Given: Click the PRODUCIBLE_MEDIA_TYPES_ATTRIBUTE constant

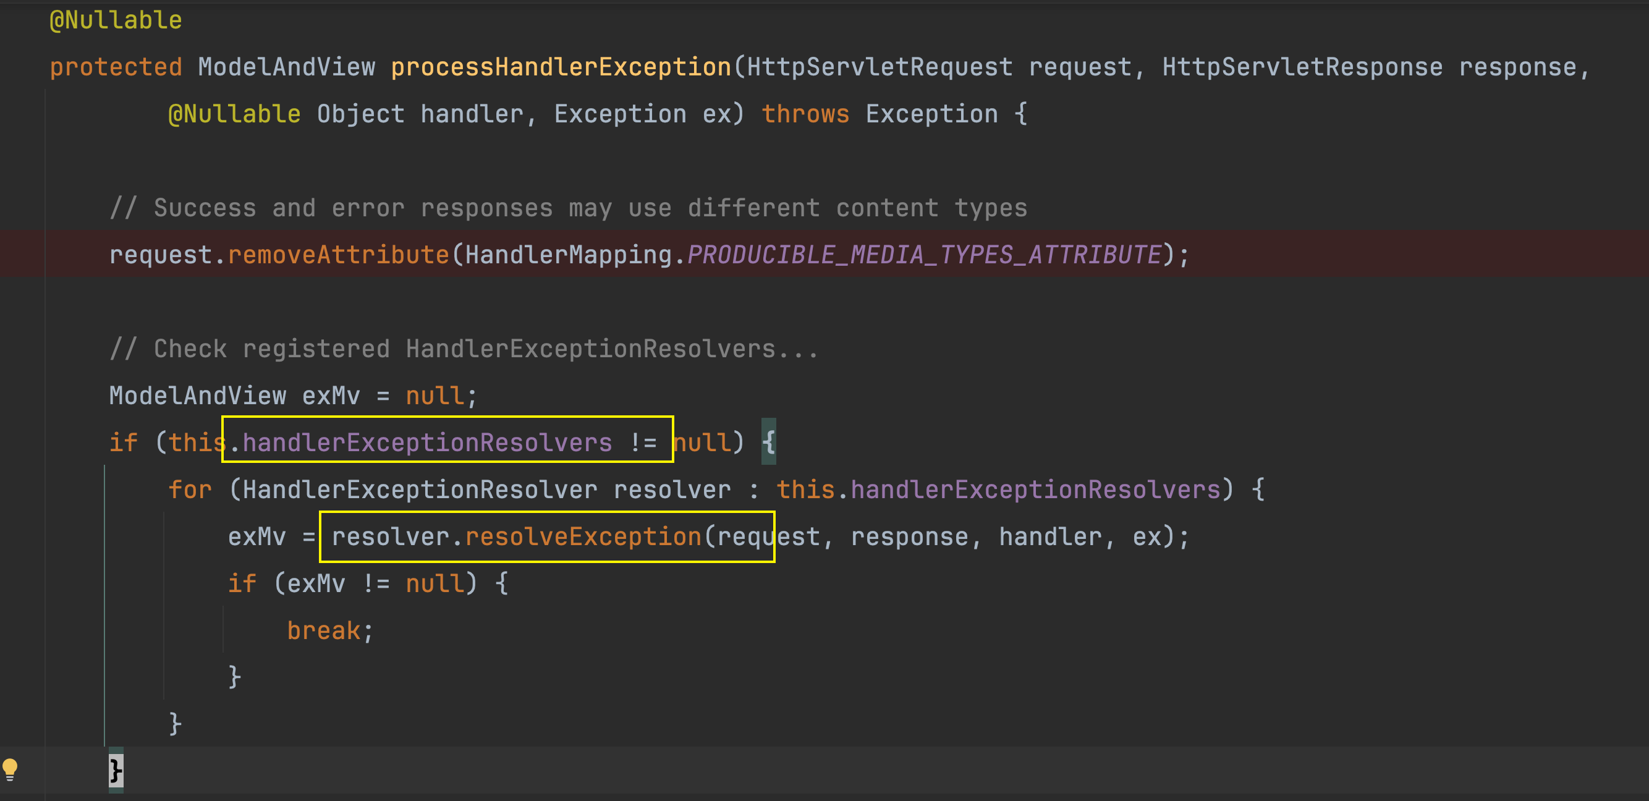Looking at the screenshot, I should pyautogui.click(x=924, y=255).
